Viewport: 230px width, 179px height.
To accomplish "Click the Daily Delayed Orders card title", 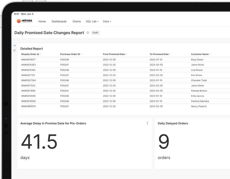I will click(x=173, y=123).
